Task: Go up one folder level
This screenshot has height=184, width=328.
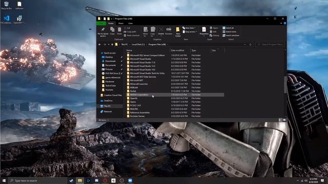Action: point(112,44)
